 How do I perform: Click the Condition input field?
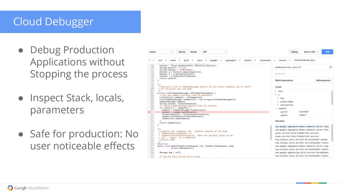[x=302, y=74]
